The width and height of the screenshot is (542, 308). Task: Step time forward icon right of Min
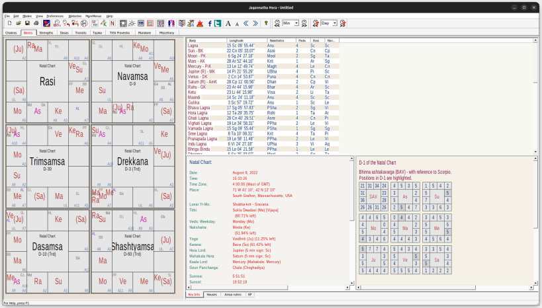[304, 24]
